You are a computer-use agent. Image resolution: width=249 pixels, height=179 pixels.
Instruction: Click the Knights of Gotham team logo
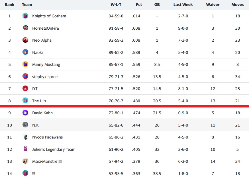pos(25,16)
